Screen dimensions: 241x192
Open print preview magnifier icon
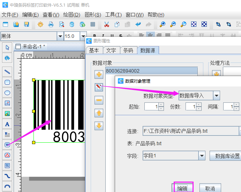[x=61, y=24]
